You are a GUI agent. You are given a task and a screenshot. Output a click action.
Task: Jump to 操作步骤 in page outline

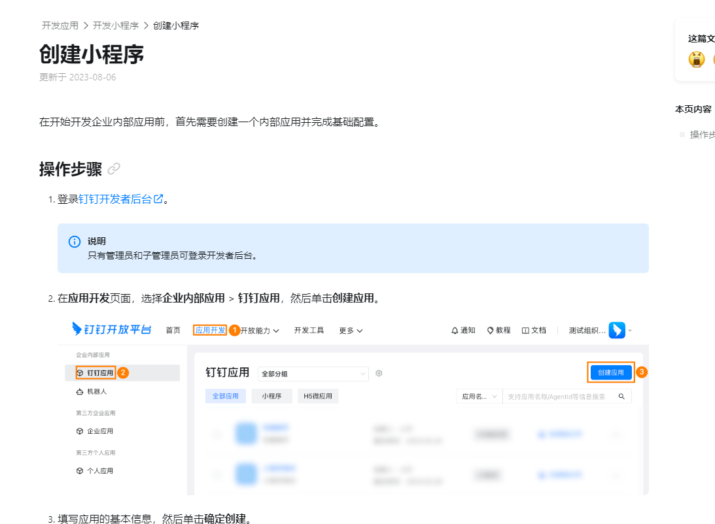pos(702,135)
